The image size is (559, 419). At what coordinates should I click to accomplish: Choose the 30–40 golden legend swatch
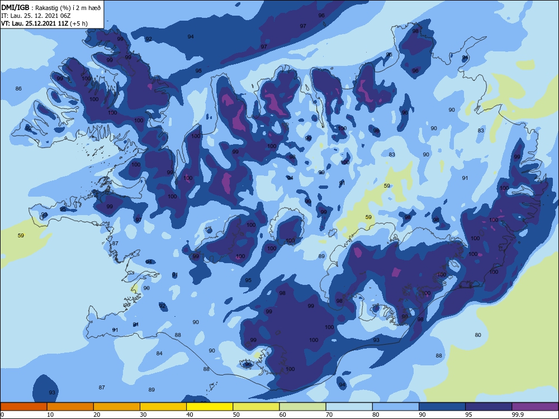coord(163,407)
